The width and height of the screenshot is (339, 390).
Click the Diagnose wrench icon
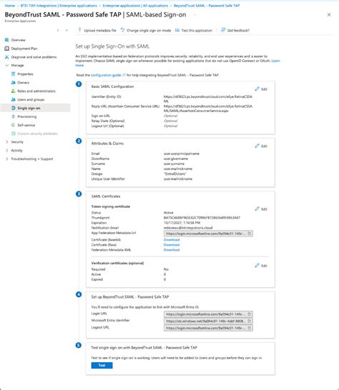point(6,57)
